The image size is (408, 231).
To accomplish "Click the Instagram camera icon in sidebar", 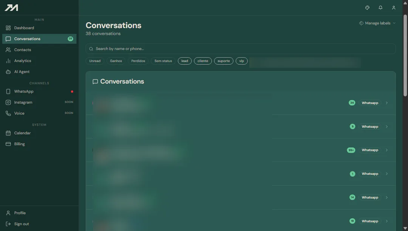I will point(8,102).
